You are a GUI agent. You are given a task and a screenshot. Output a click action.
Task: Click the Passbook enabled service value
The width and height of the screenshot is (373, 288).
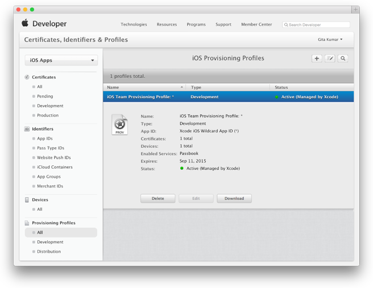point(189,153)
